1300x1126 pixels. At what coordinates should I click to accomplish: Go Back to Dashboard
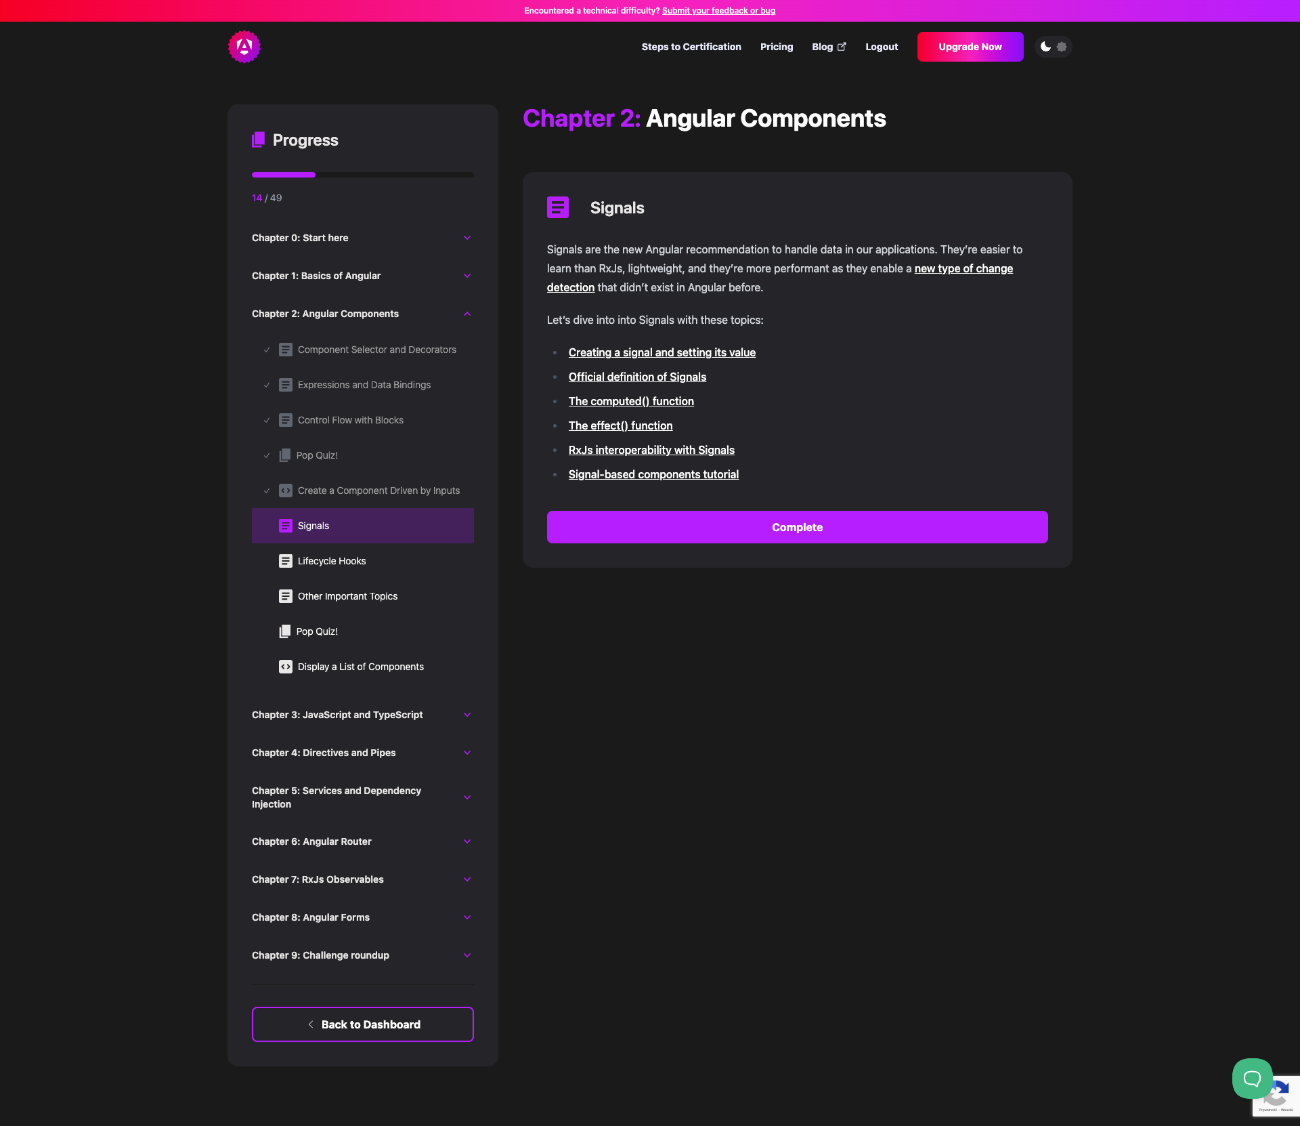[x=362, y=1024]
